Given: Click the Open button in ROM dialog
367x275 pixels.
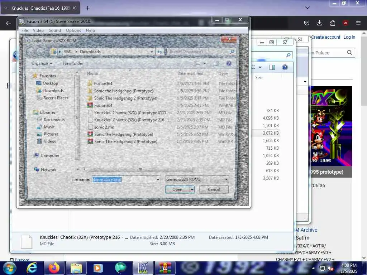Looking at the screenshot, I should (x=177, y=189).
